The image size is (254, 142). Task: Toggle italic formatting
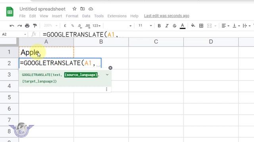point(167,26)
